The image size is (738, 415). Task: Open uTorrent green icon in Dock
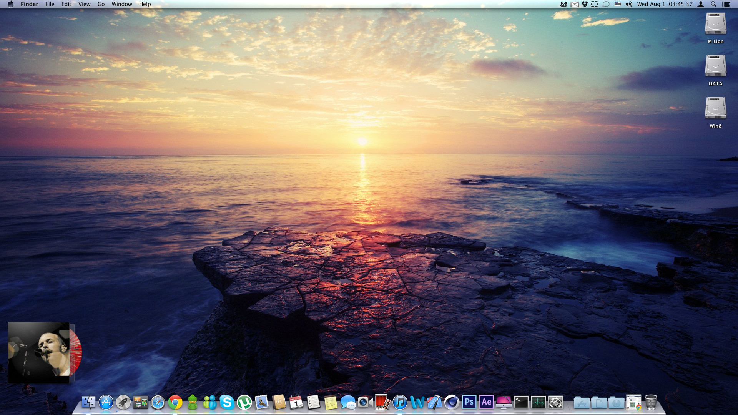(244, 402)
